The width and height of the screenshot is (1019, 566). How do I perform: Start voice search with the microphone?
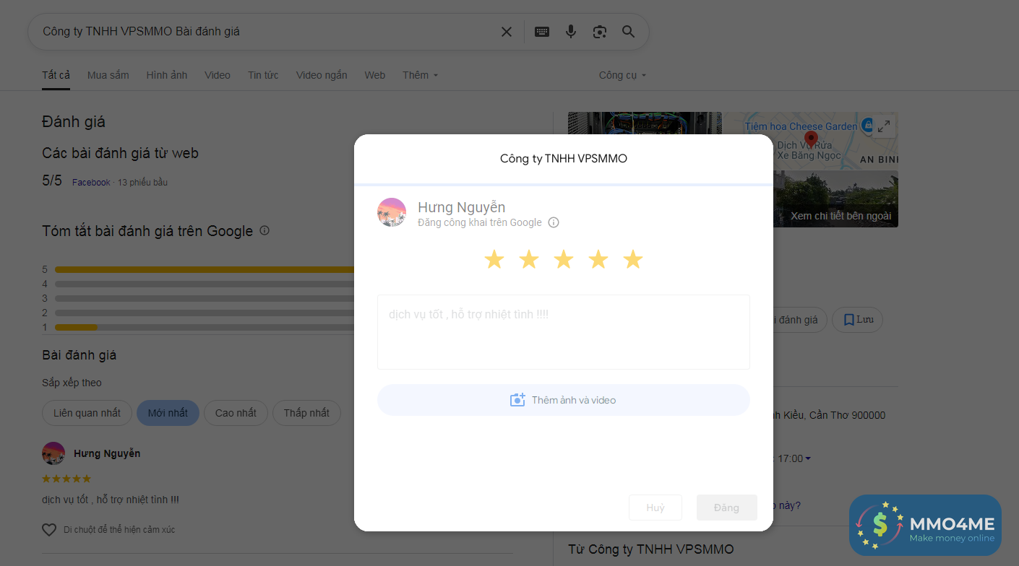pyautogui.click(x=571, y=32)
